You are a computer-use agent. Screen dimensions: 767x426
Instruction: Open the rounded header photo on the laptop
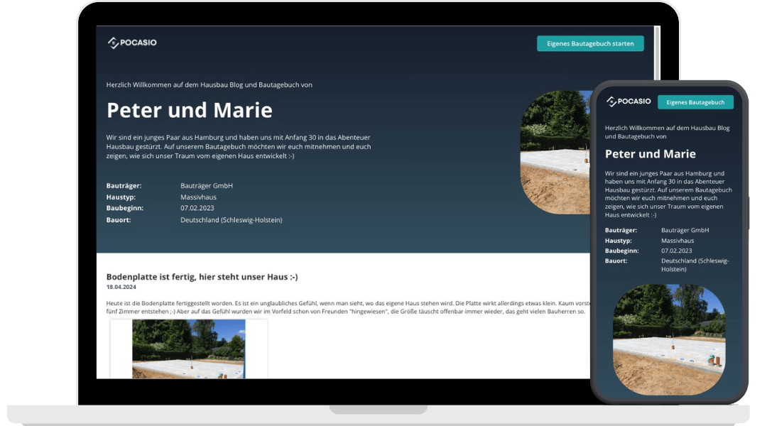pos(555,152)
